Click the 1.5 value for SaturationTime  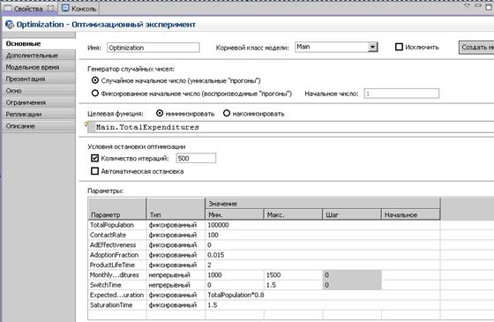[323, 305]
